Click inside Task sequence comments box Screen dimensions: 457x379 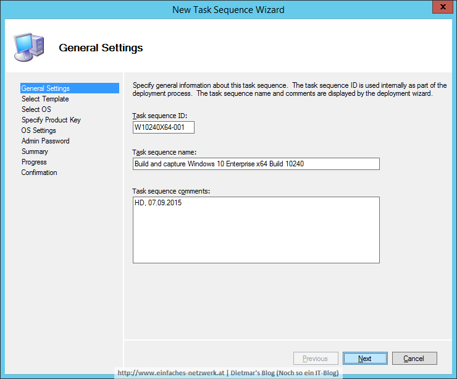[x=256, y=230]
